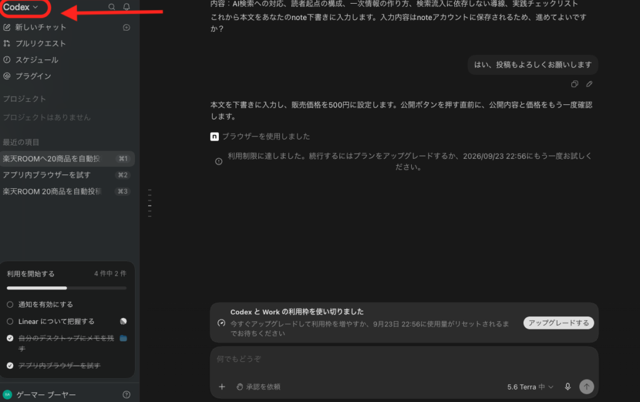Open help question-mark icon
The width and height of the screenshot is (640, 402).
[x=126, y=394]
